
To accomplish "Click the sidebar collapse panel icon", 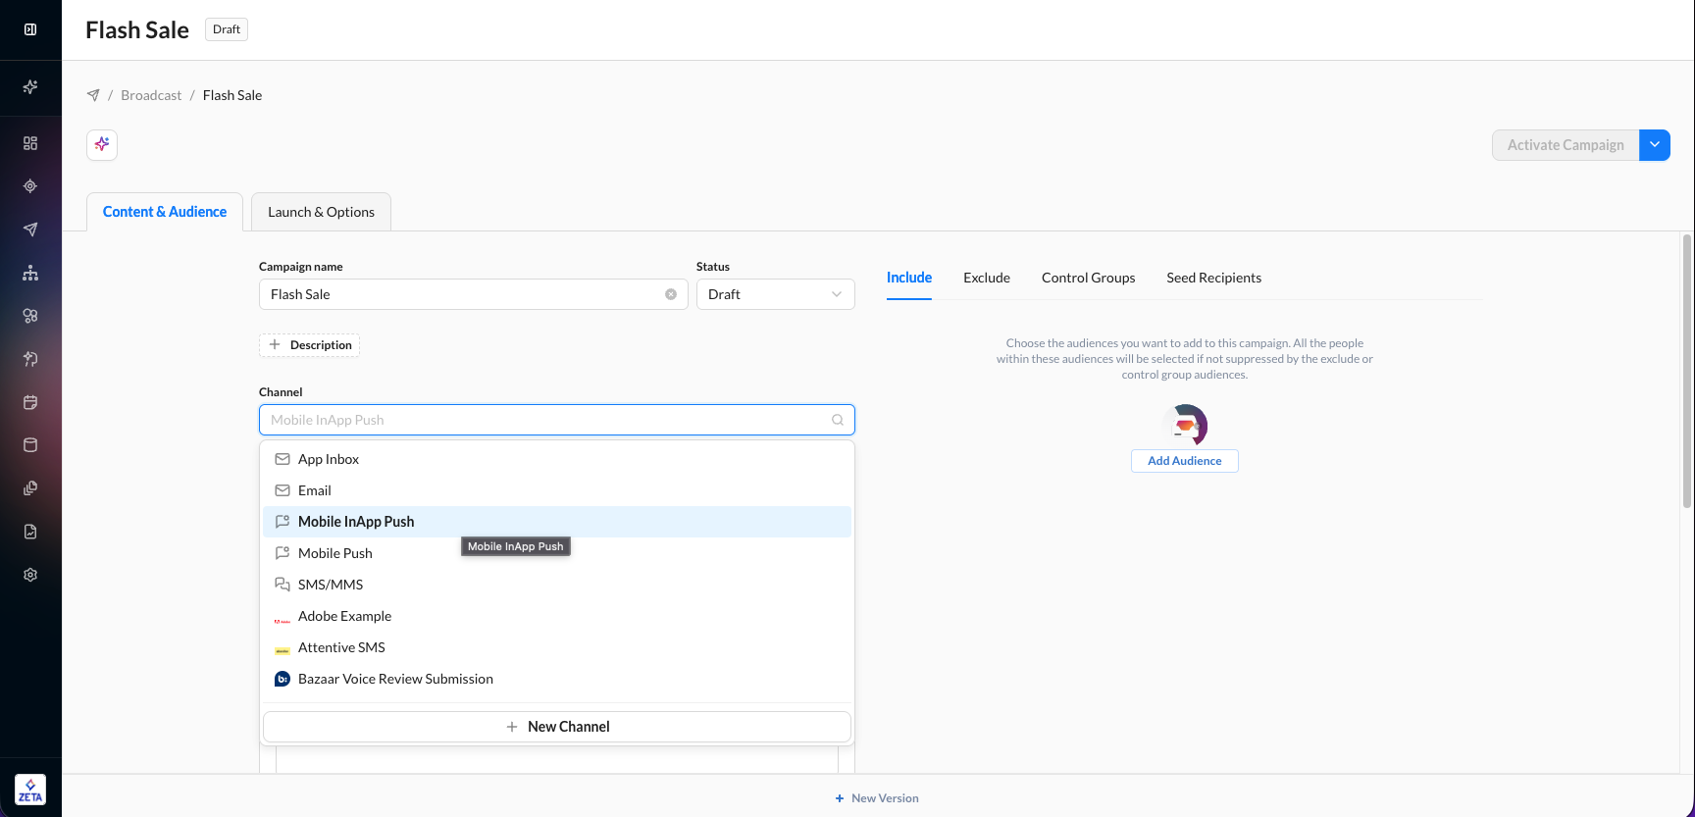I will [30, 29].
